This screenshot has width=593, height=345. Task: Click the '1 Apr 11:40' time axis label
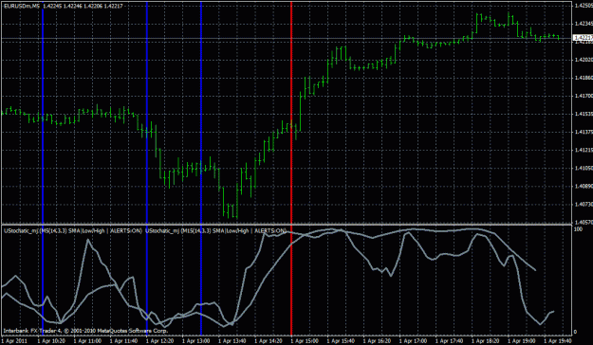click(x=123, y=341)
